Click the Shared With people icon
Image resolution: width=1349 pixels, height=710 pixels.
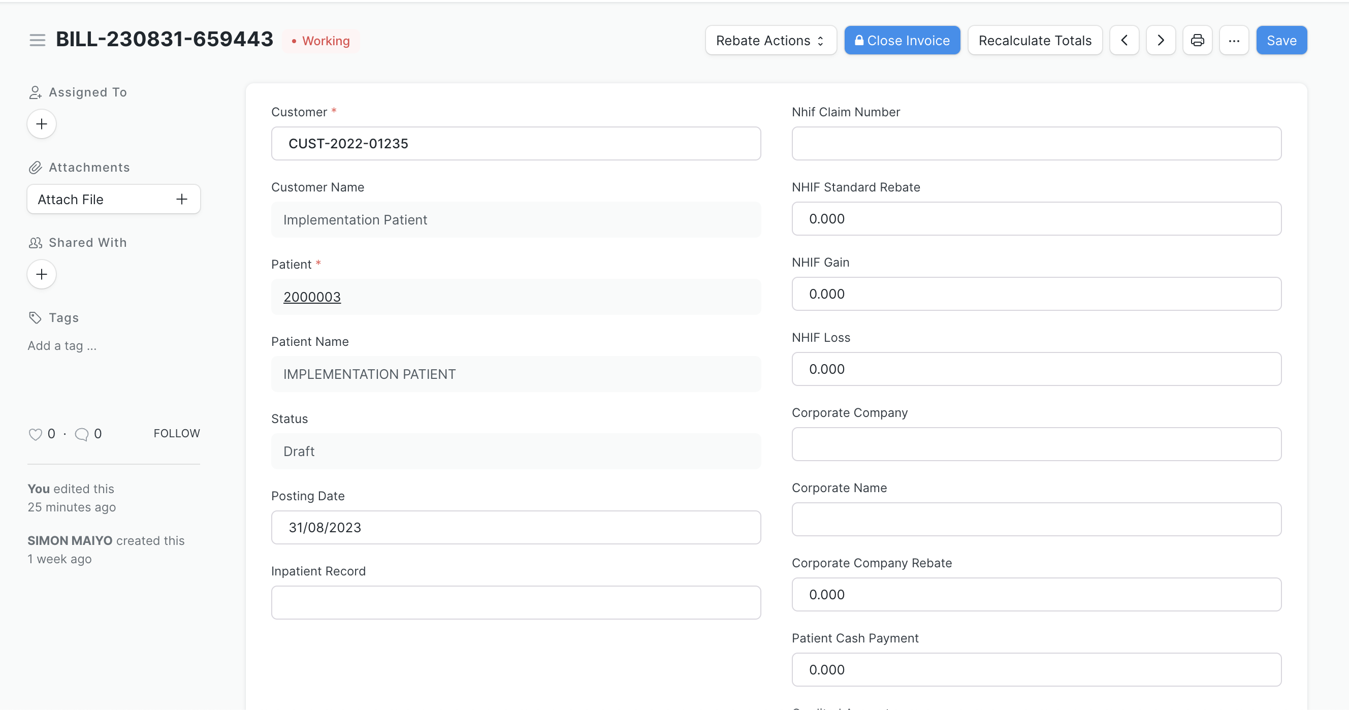coord(35,242)
